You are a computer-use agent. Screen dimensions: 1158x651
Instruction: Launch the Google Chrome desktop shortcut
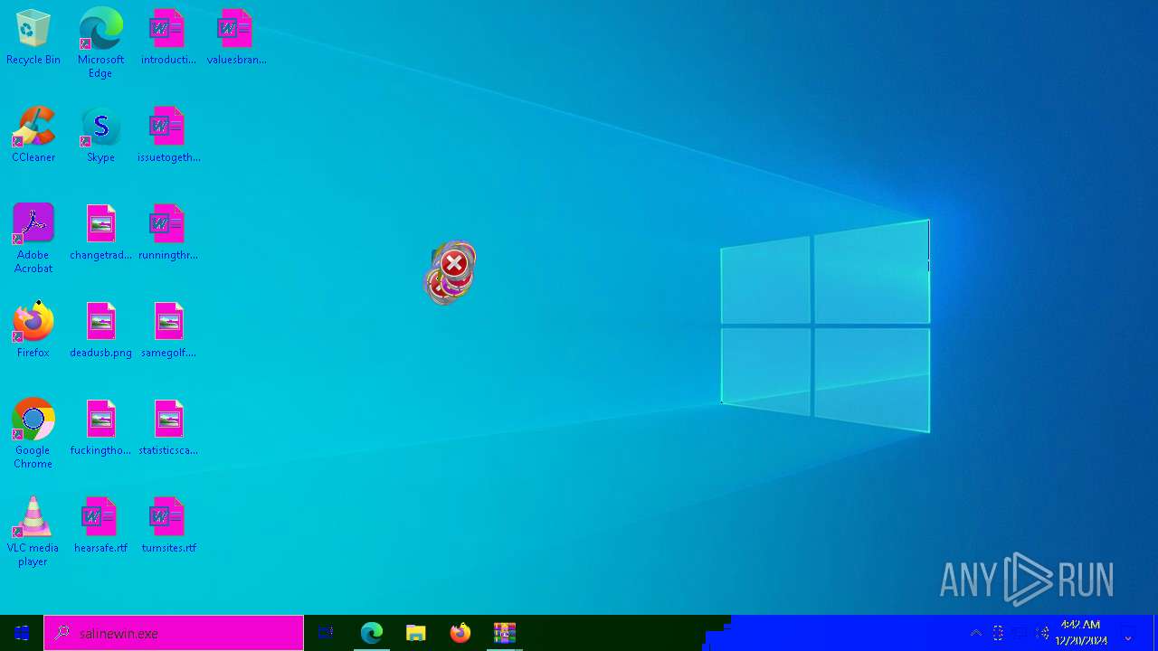33,434
